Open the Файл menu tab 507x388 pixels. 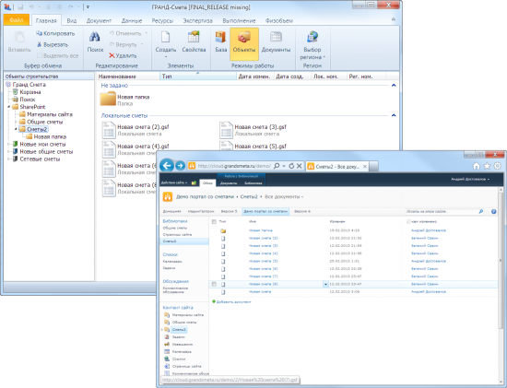pos(17,20)
